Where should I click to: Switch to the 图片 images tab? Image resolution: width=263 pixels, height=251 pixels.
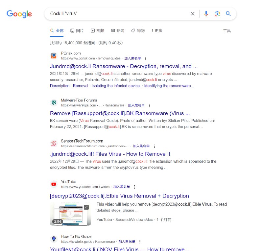pos(77,31)
